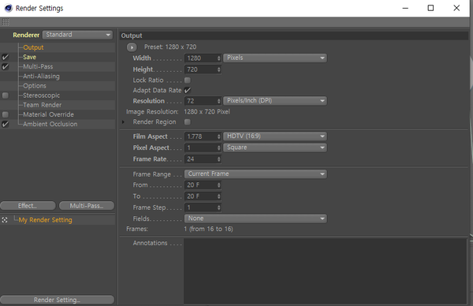Click the Multi-Pass... button
Viewport: 473px width, 306px height.
pos(87,206)
